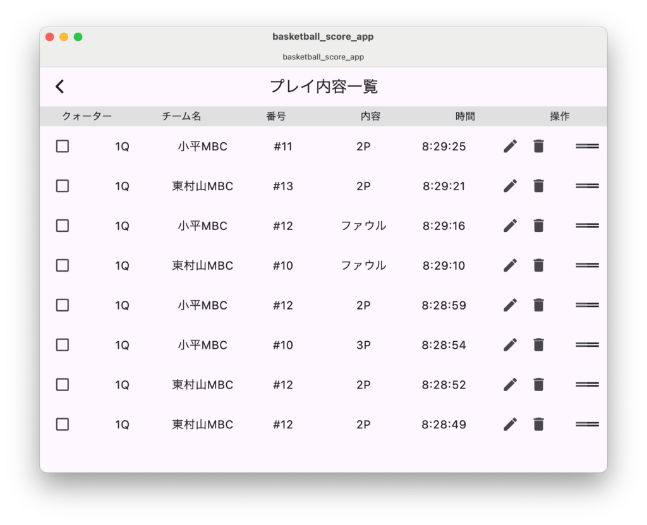Delete the foul recorded at 8:29:10

click(538, 265)
